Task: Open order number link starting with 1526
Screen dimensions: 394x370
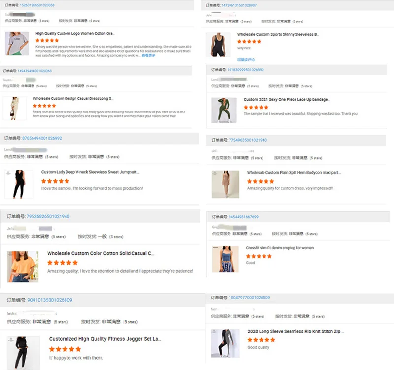Action: pos(37,5)
